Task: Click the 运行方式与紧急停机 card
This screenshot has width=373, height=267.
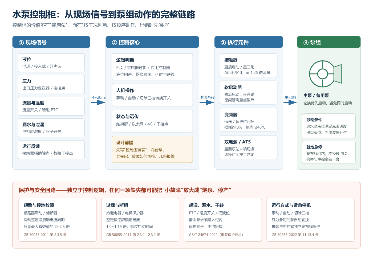Action: (310, 220)
